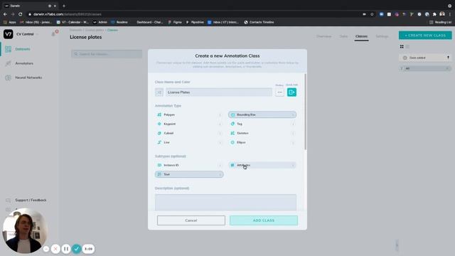Click the Create New Class button
This screenshot has width=455, height=256.
point(425,36)
